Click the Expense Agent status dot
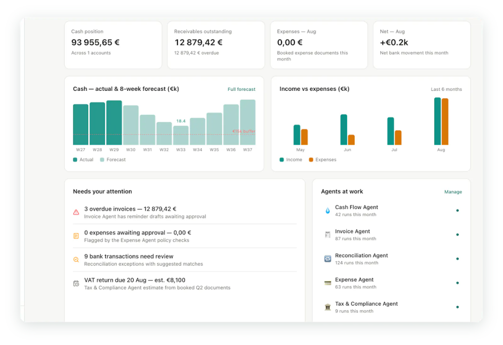This screenshot has height=345, width=503. point(457,283)
